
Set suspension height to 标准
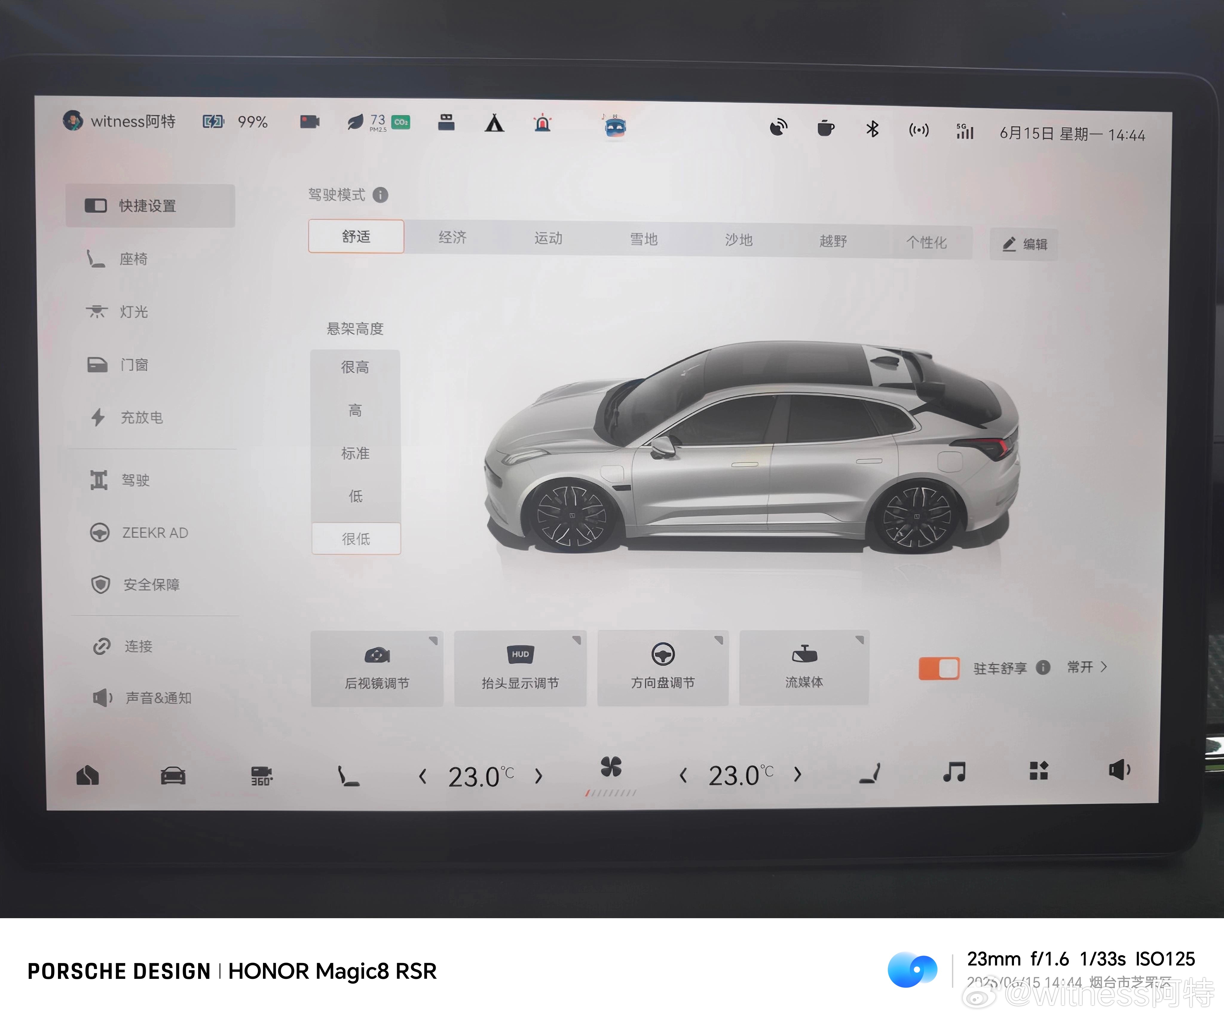point(355,454)
